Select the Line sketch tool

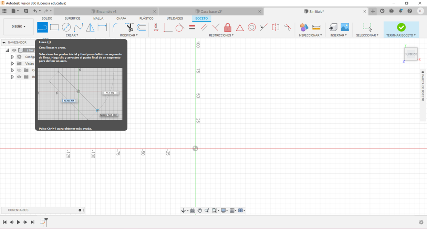[x=42, y=27]
